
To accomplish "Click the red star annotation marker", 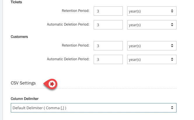I will (x=52, y=84).
